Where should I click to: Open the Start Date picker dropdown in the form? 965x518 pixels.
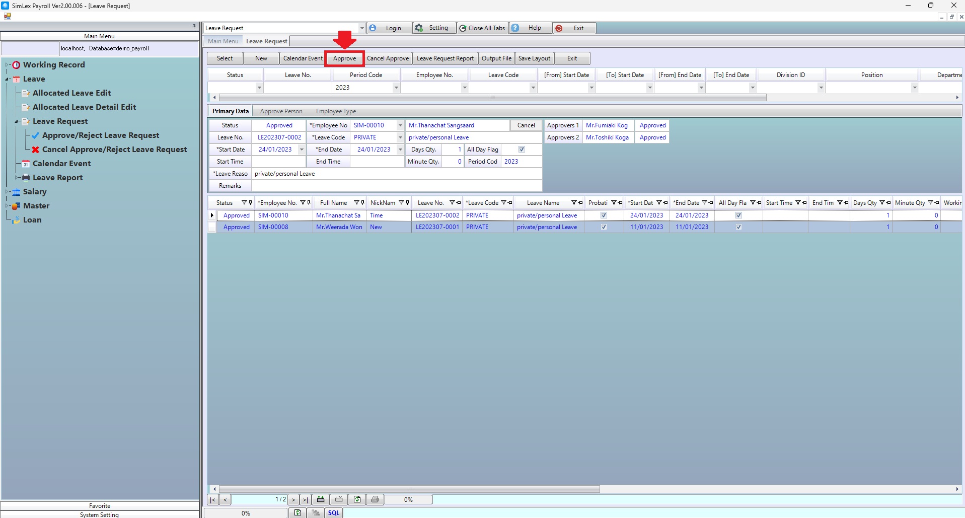click(302, 150)
